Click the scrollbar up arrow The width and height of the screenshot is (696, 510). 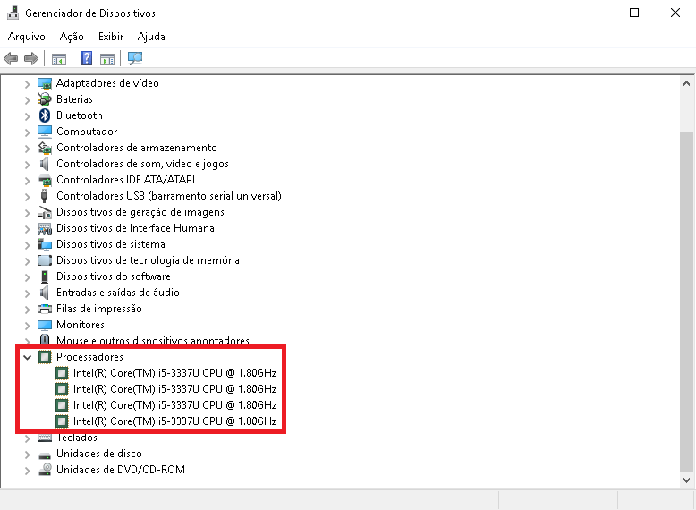(686, 83)
